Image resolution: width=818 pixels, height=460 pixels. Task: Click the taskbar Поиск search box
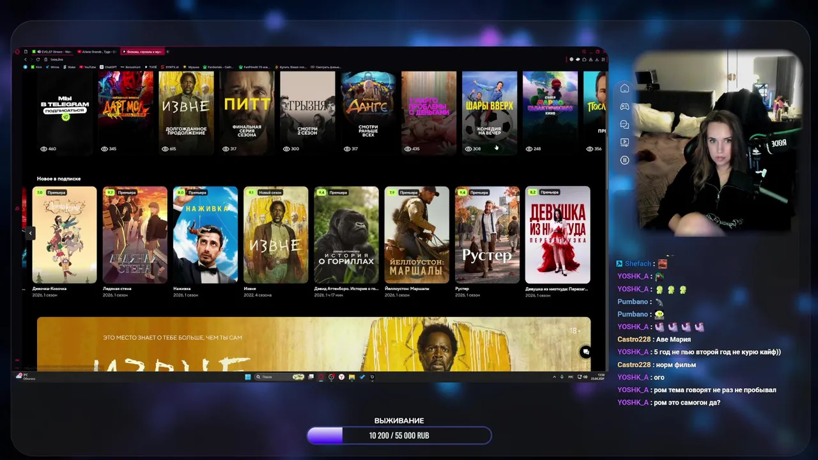coord(280,377)
